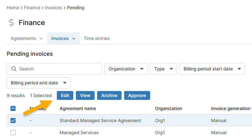Viewport: 252px width, 137px height.
Task: Switch to the Time entries tab
Action: tap(96, 38)
